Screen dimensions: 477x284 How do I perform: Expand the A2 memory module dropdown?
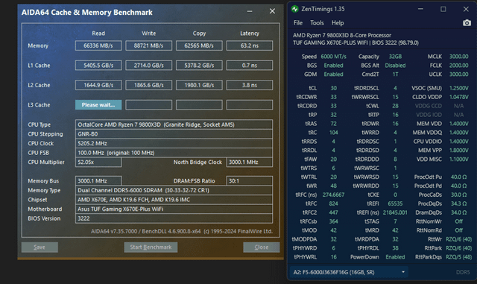pos(349,272)
